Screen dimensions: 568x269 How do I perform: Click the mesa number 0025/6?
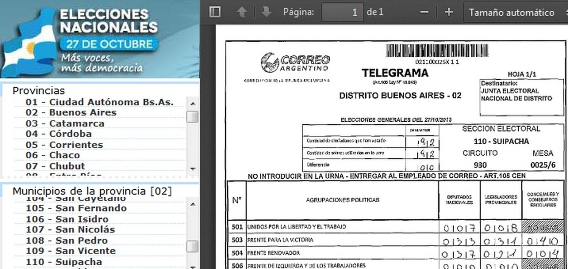point(543,165)
